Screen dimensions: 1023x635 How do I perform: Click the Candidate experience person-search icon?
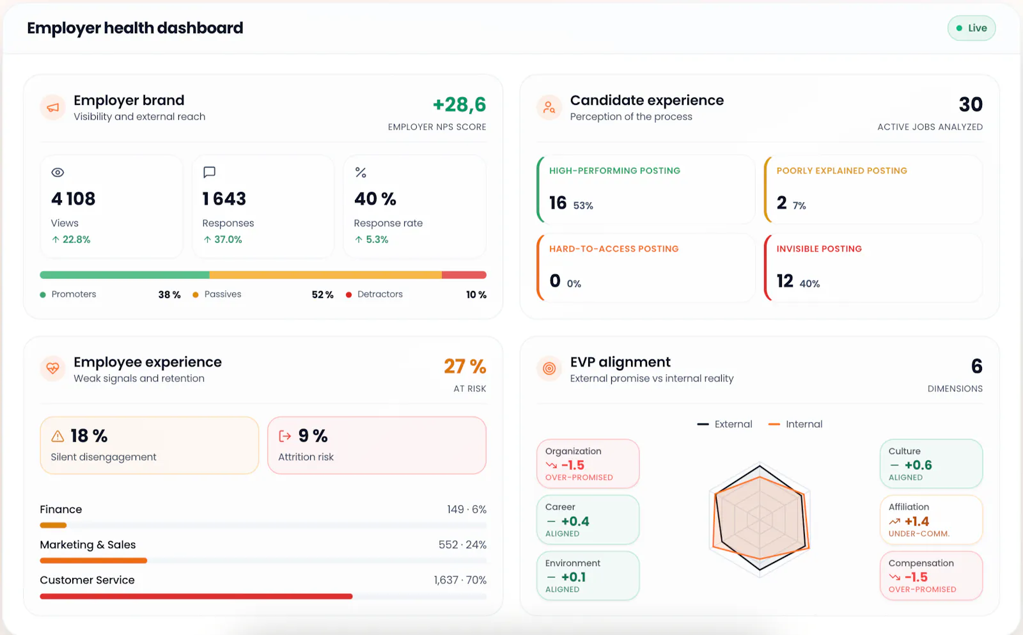(549, 107)
